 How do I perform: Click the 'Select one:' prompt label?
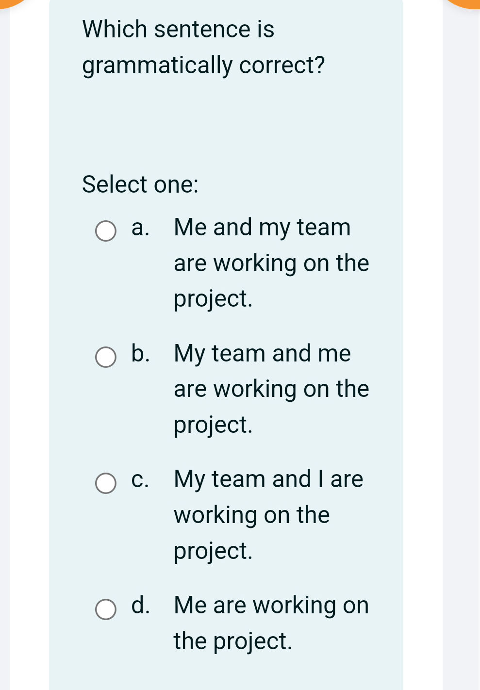point(140,184)
